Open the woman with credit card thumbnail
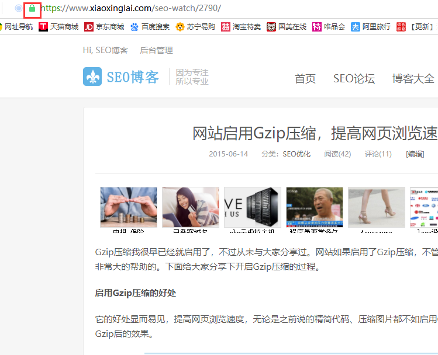The image size is (438, 355). point(191,207)
